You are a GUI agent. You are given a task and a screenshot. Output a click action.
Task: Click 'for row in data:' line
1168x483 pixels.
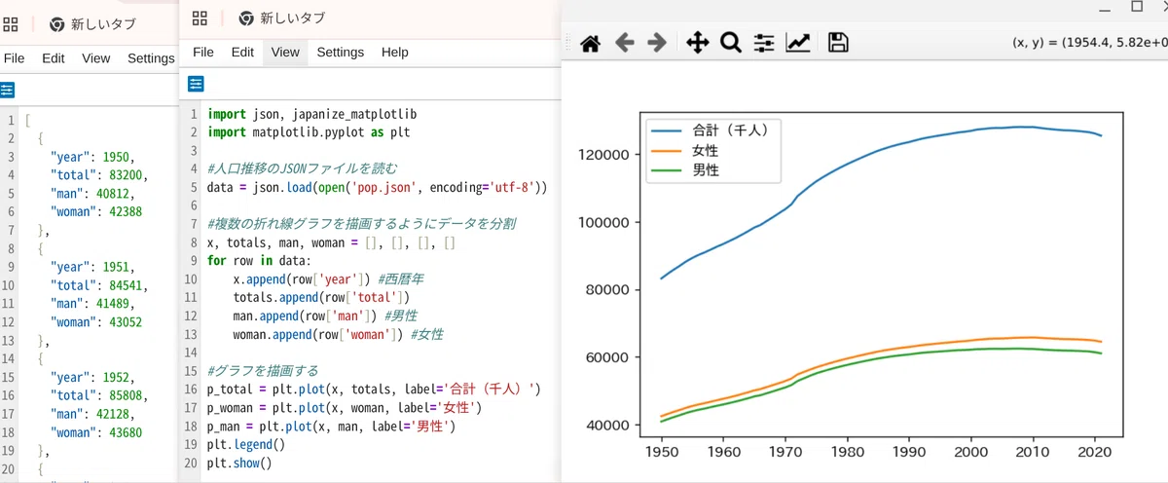coord(258,261)
